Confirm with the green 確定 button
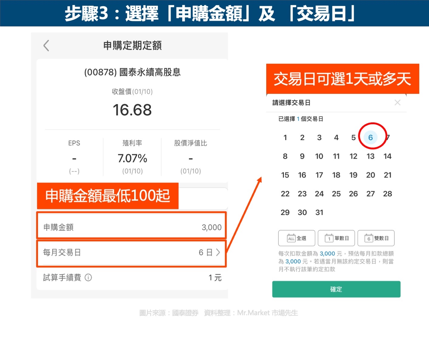This screenshot has height=338, width=429. click(x=336, y=289)
